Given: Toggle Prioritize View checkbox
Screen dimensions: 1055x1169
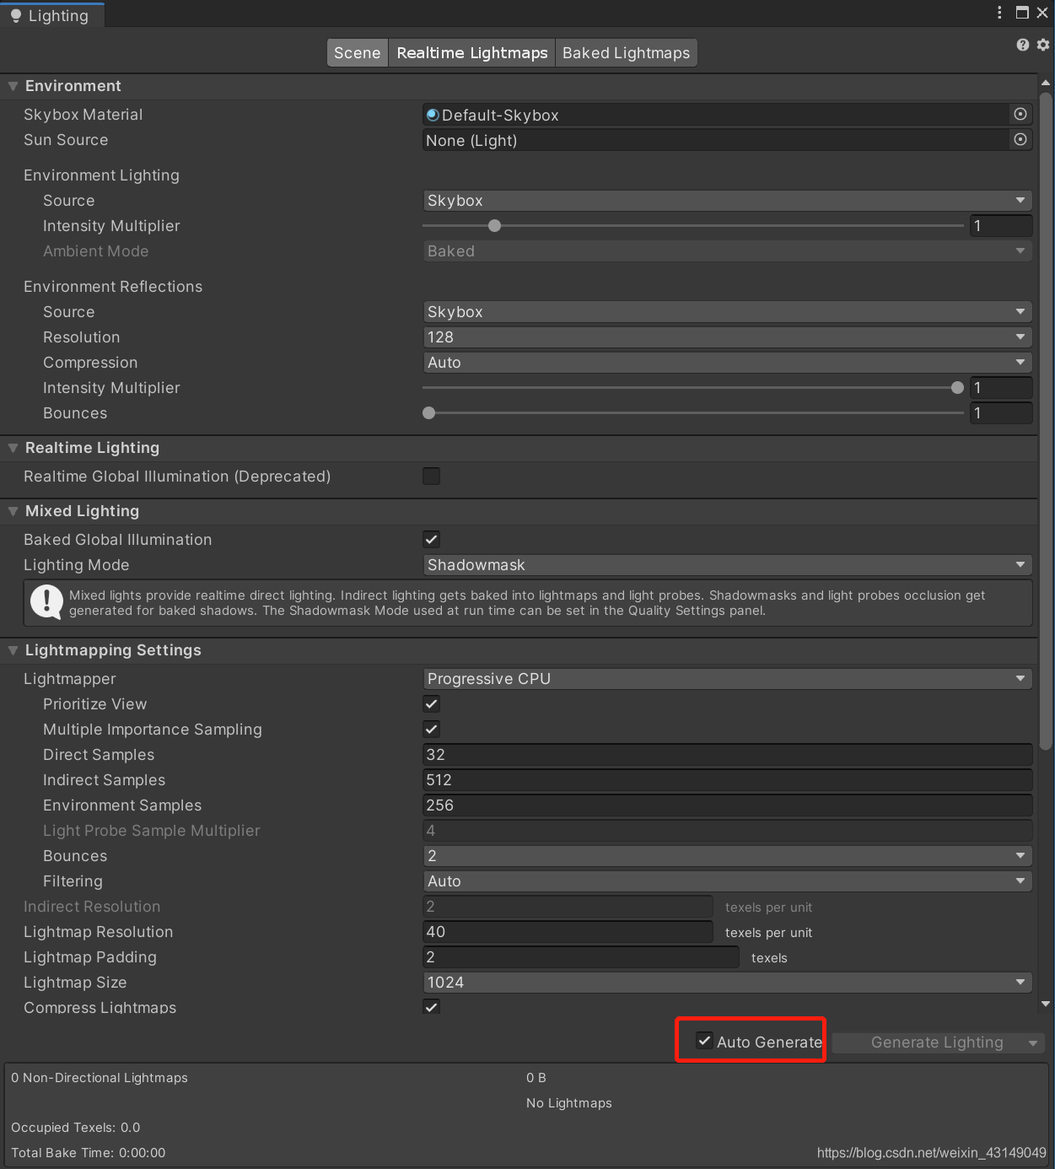Looking at the screenshot, I should coord(431,704).
